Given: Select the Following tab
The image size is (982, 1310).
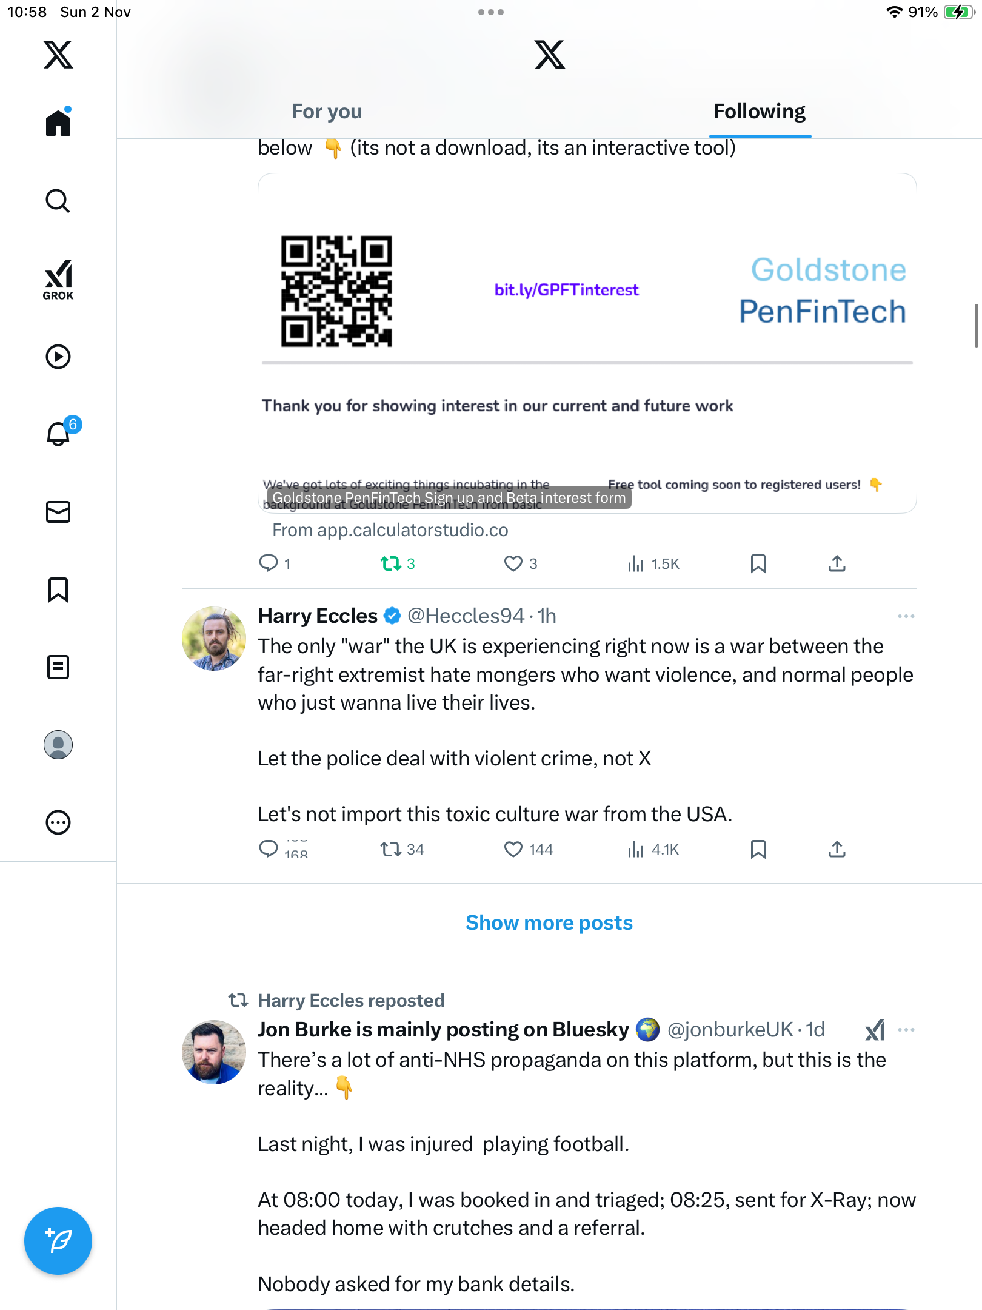Looking at the screenshot, I should pyautogui.click(x=759, y=112).
